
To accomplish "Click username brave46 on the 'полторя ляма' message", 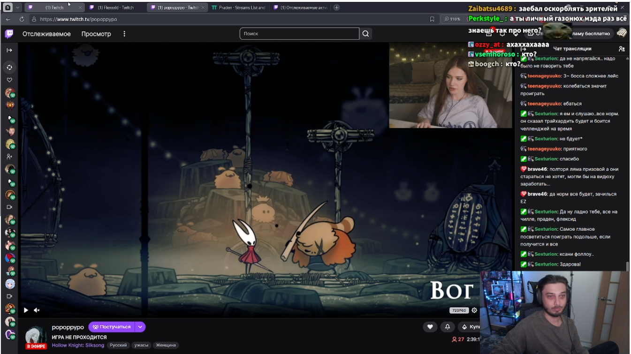I will point(537,169).
